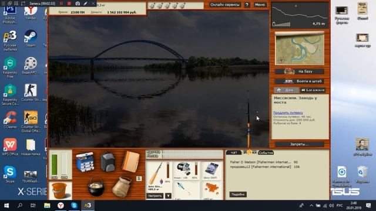Image resolution: width=376 pixels, height=211 pixels.
Task: Open Yandex browser from taskbar
Action: tap(61, 206)
